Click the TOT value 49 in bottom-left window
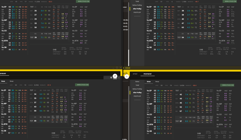The height and width of the screenshot is (140, 241). [35, 121]
